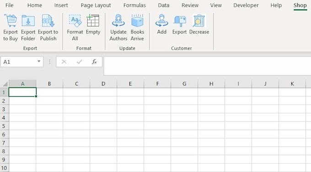
Task: Click the Add customer icon
Action: point(161,20)
